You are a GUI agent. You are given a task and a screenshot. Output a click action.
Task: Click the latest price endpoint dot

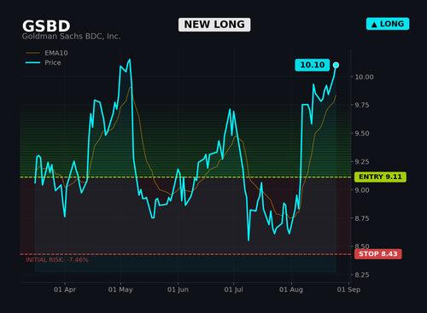point(336,66)
